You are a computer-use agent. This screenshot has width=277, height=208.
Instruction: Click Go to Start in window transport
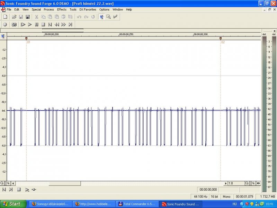pos(4,190)
